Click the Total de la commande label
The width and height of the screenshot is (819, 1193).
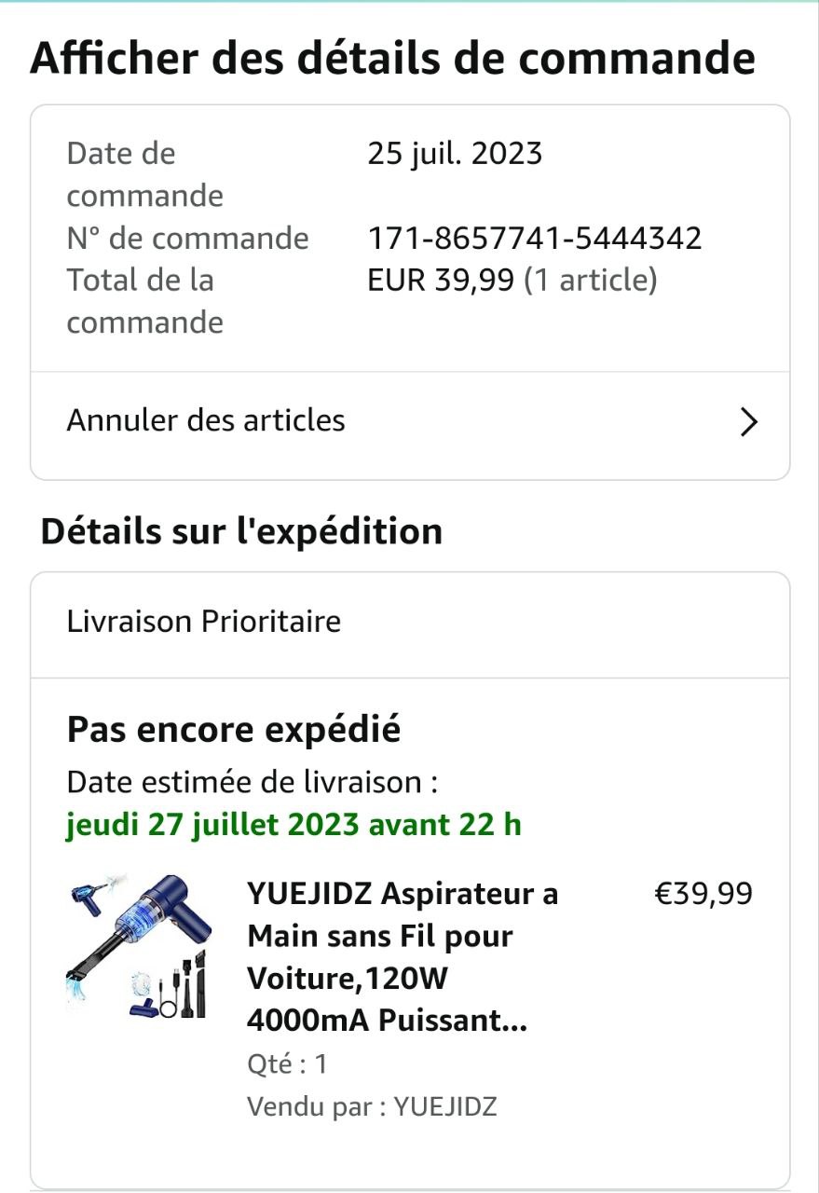[x=145, y=301]
